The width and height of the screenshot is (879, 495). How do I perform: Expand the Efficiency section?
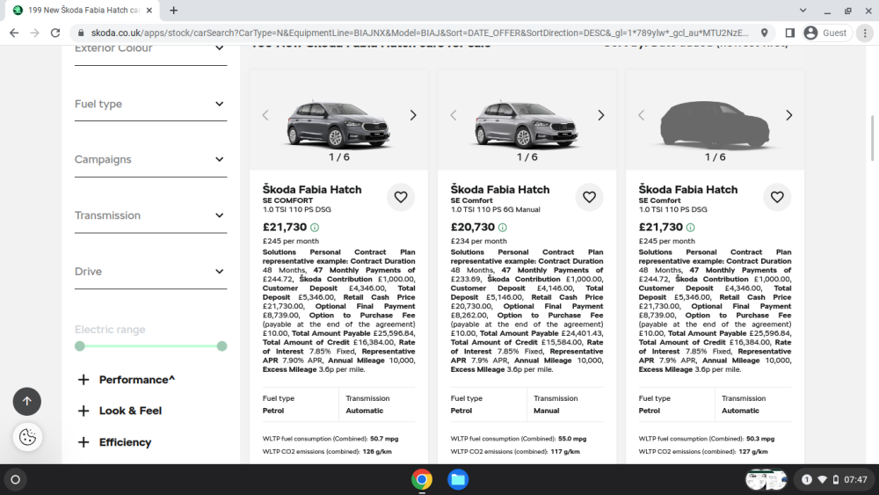[x=114, y=442]
